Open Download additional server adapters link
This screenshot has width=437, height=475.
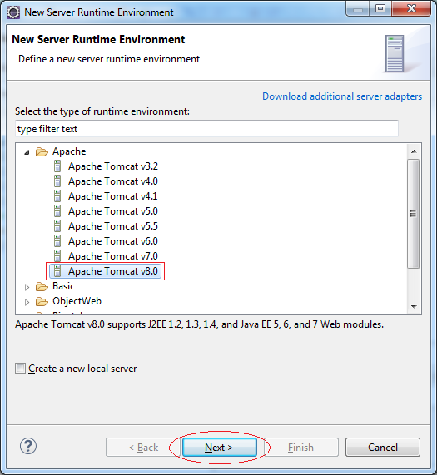coord(342,96)
